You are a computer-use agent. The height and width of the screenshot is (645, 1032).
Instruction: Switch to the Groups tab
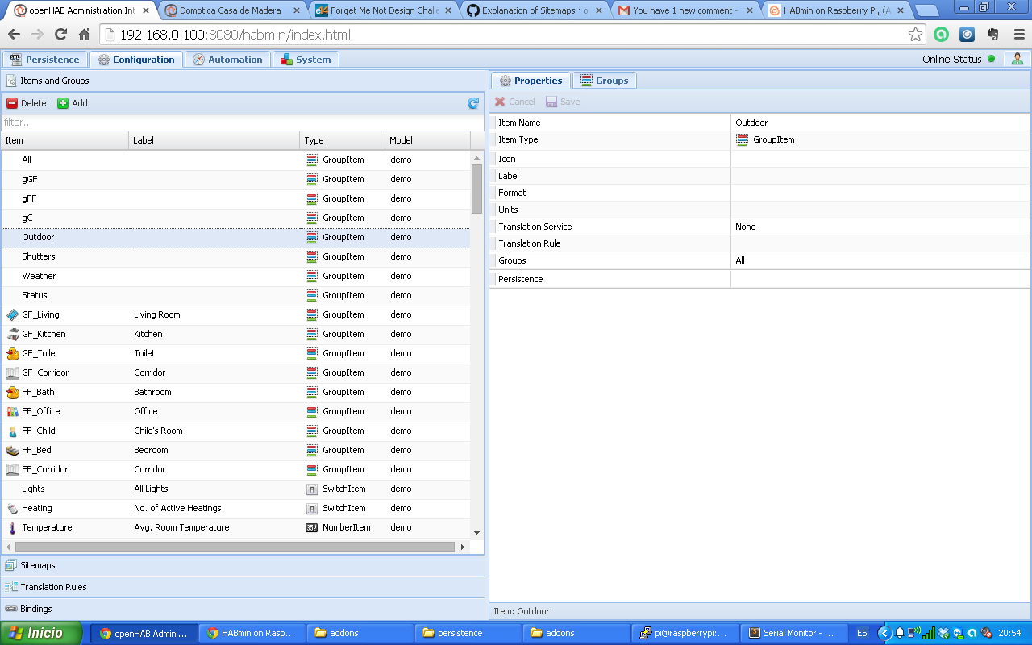point(605,80)
